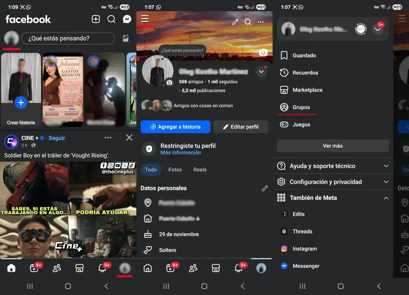Follow CINE+ with the Seguir link

coord(57,138)
